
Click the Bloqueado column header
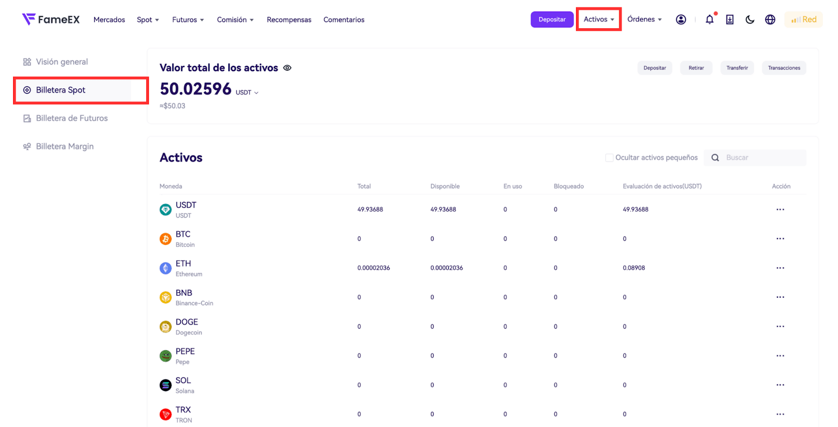tap(568, 186)
